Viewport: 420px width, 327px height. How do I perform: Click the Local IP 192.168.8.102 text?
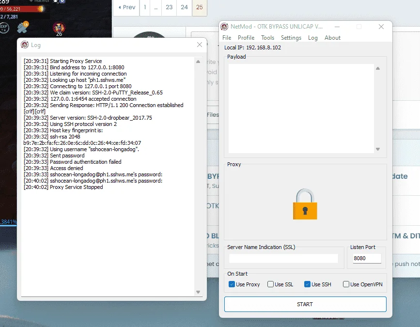click(252, 47)
